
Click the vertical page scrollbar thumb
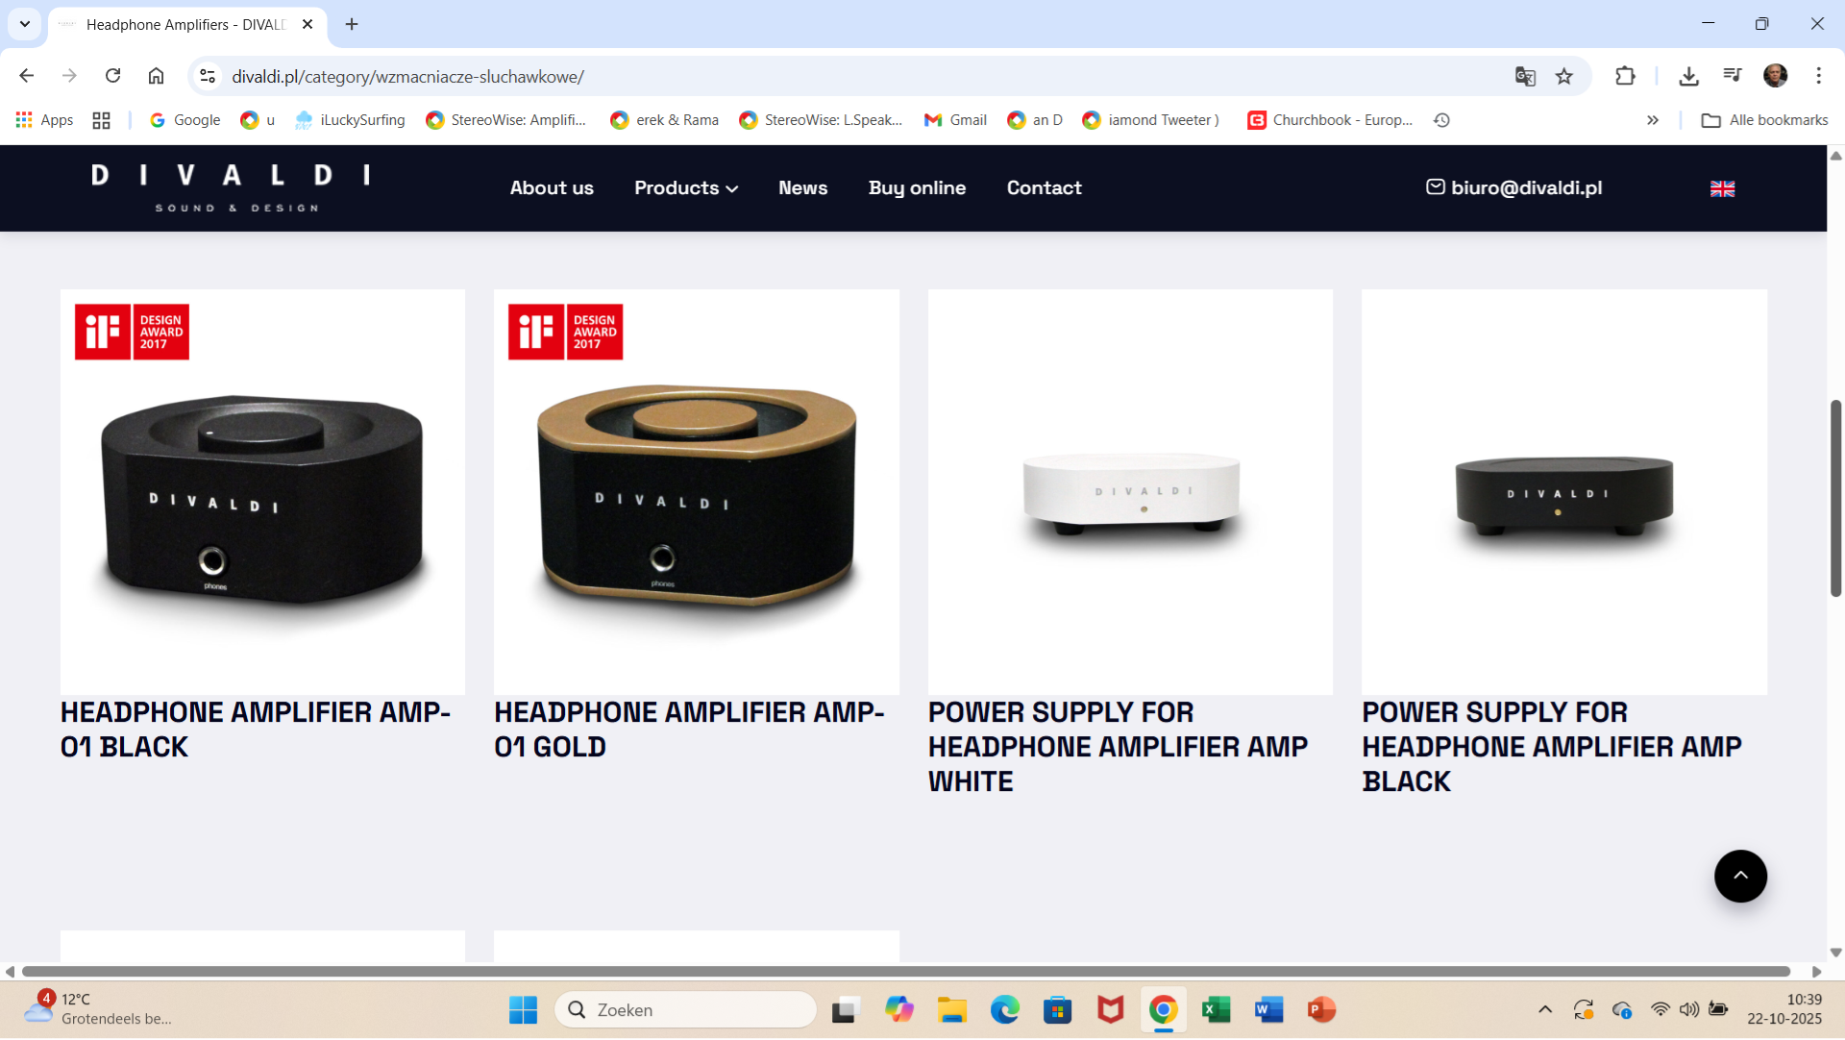(1835, 499)
